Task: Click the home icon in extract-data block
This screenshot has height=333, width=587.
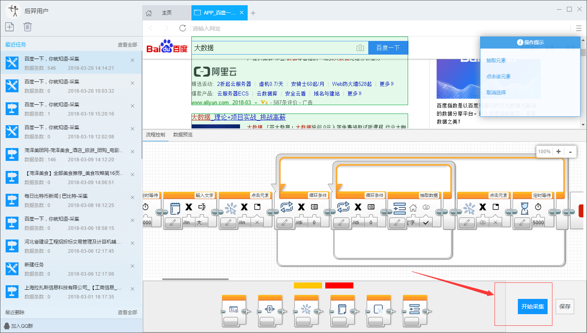Action: 413,207
